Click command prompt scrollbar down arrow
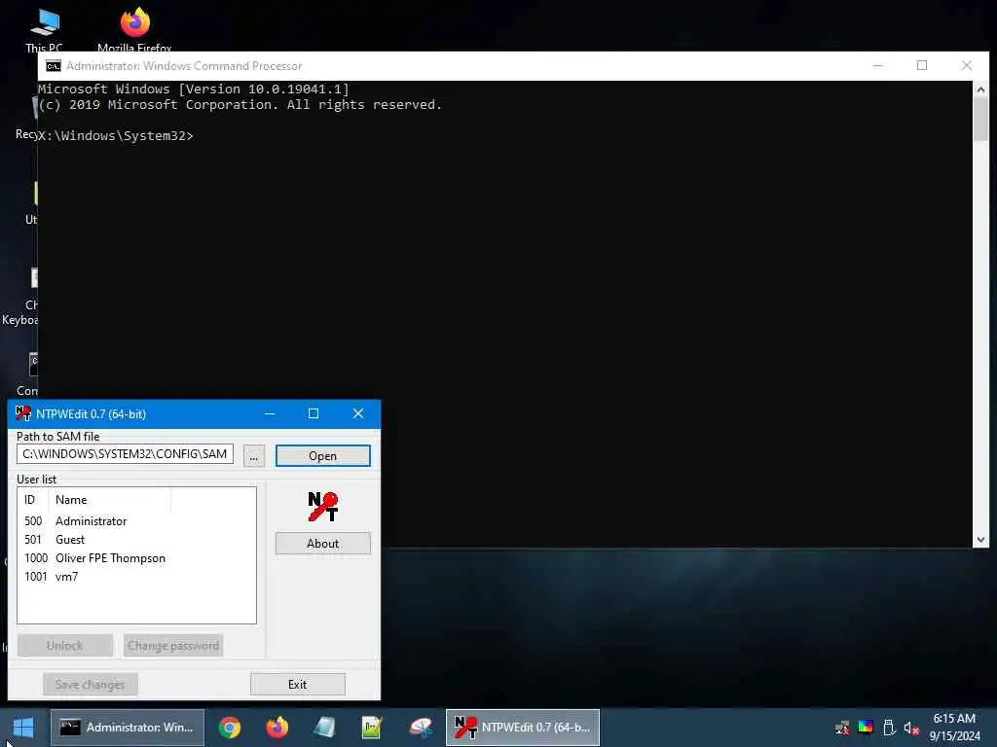The image size is (997, 747). point(980,539)
